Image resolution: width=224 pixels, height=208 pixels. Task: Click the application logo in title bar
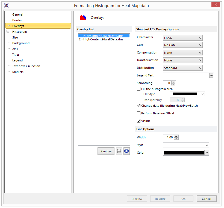coord(7,5)
